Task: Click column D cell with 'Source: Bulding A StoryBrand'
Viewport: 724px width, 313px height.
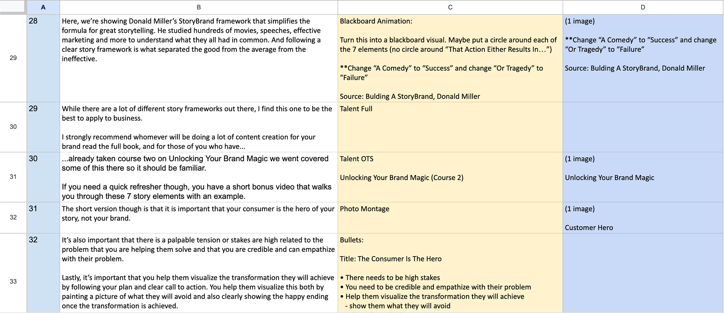Action: (x=643, y=58)
